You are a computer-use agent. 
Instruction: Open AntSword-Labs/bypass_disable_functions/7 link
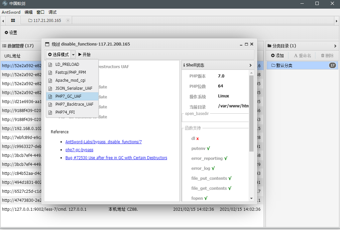(x=103, y=142)
